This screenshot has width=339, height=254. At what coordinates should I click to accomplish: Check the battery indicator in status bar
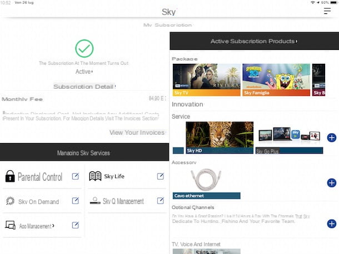coord(334,3)
